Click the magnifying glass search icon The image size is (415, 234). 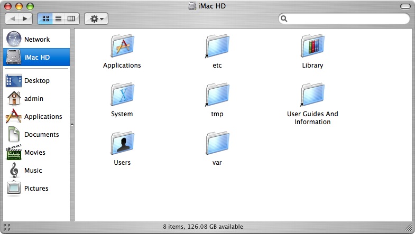click(284, 18)
